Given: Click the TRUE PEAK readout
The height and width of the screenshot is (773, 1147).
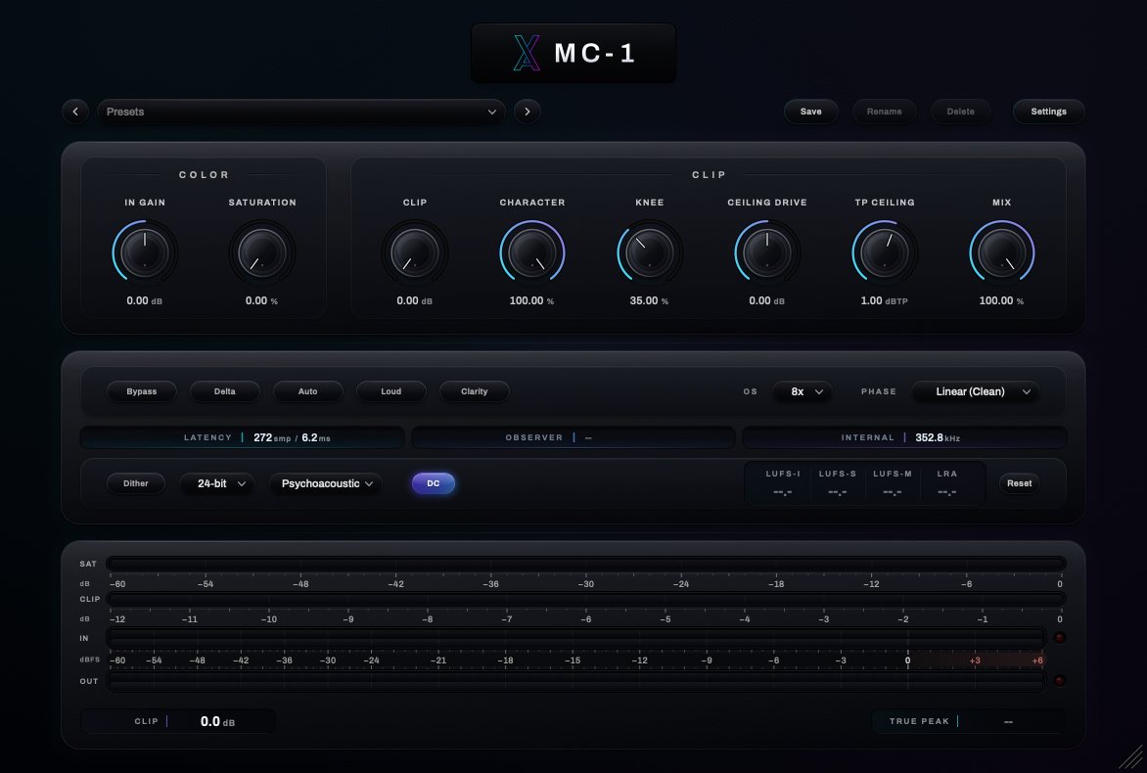Looking at the screenshot, I should (969, 722).
